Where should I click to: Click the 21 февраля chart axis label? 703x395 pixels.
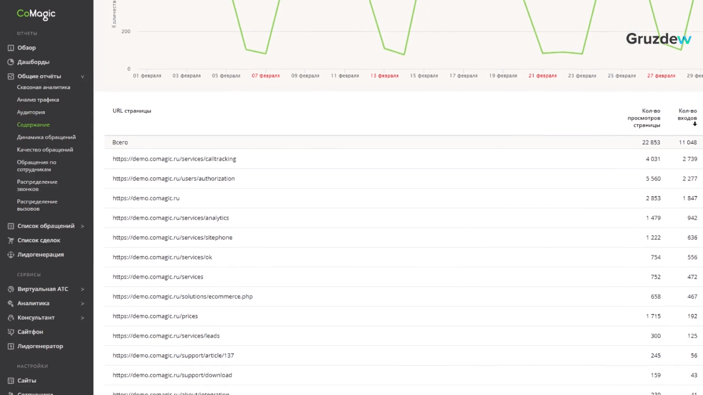click(542, 76)
